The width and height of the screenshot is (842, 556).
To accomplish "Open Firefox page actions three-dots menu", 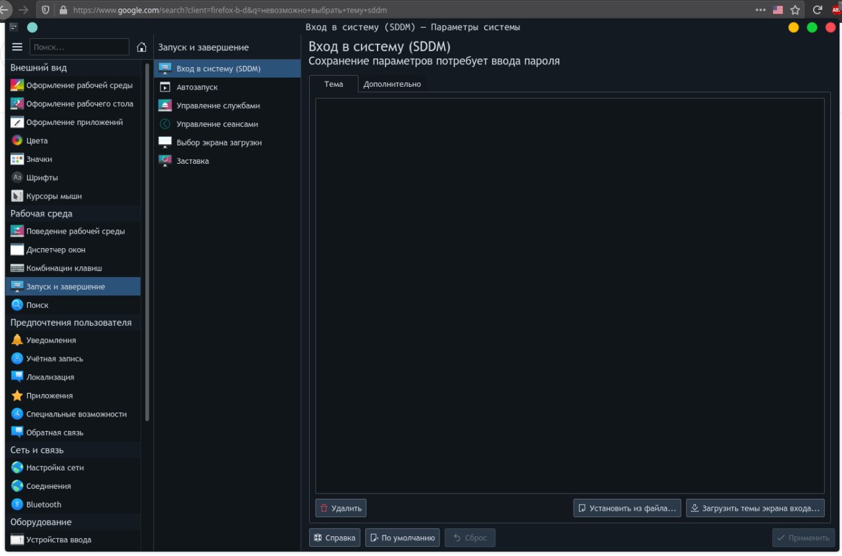I will tap(760, 10).
